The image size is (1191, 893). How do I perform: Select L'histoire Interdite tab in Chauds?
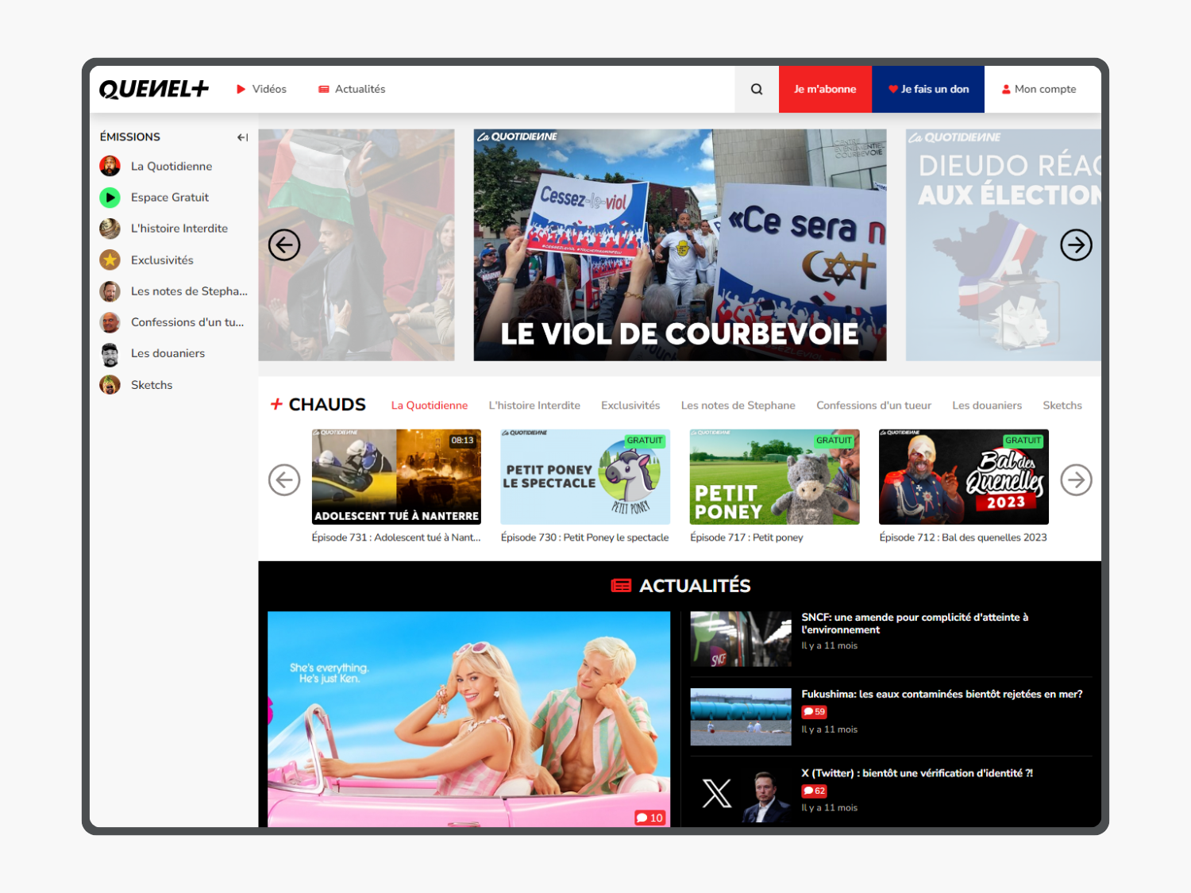click(534, 405)
